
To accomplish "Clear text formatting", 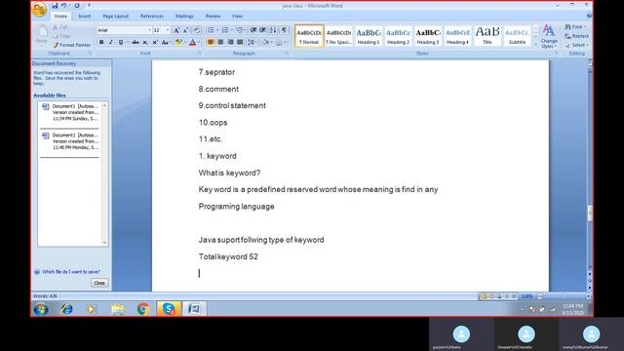I will tap(197, 30).
